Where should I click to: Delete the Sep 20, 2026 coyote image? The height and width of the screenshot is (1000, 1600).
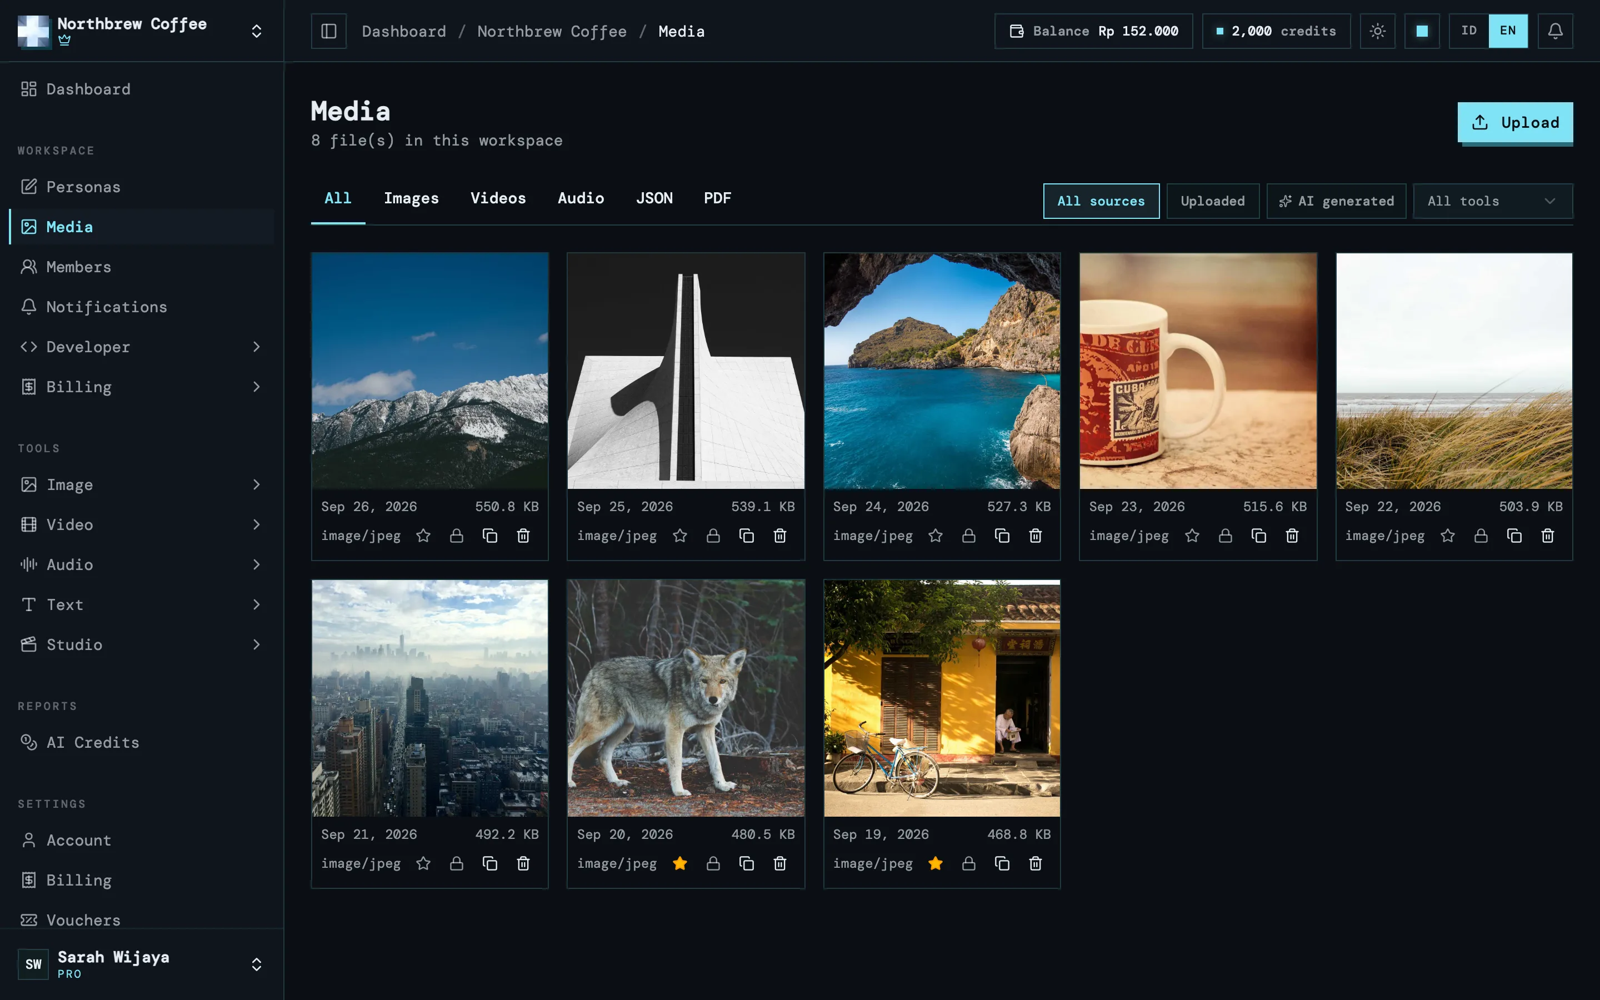(779, 863)
